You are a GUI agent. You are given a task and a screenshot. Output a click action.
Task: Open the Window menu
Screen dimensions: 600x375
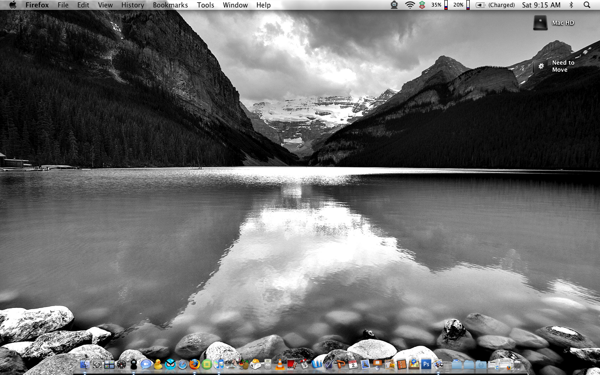pos(235,5)
